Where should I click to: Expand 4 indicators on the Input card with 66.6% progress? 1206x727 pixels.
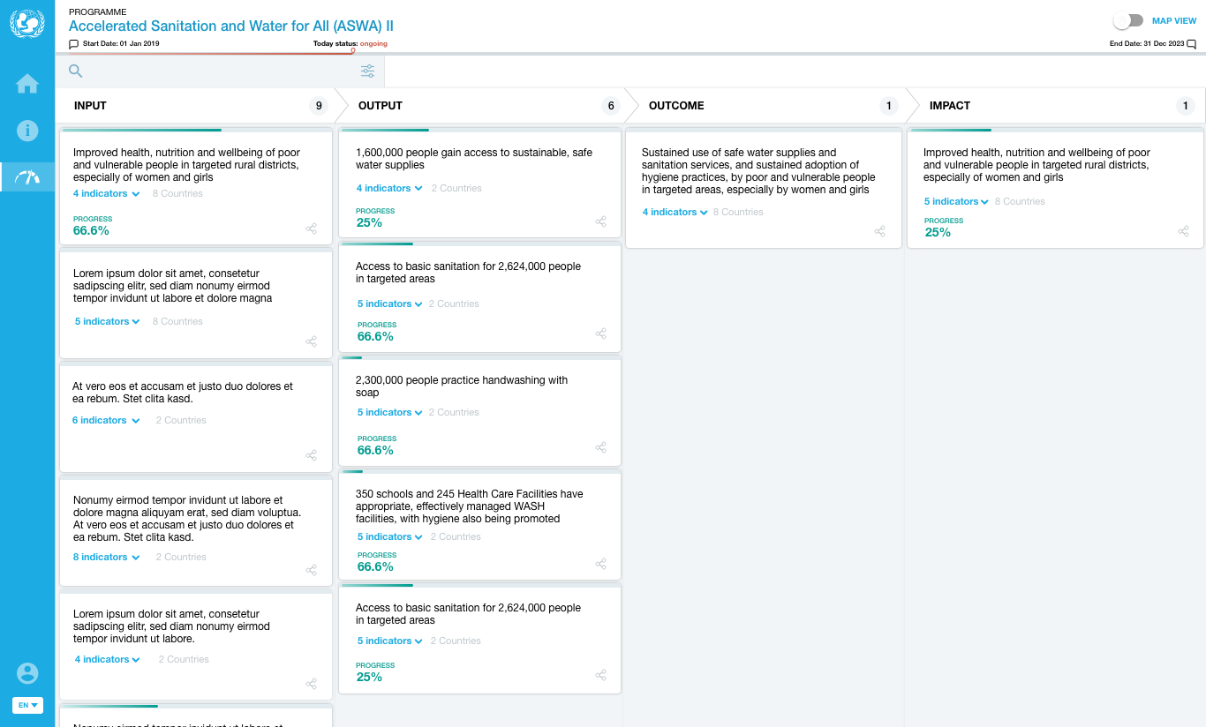107,193
